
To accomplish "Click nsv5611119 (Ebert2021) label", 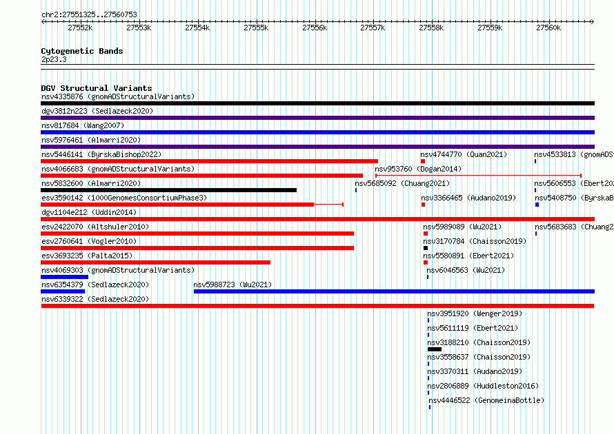I will (x=473, y=328).
